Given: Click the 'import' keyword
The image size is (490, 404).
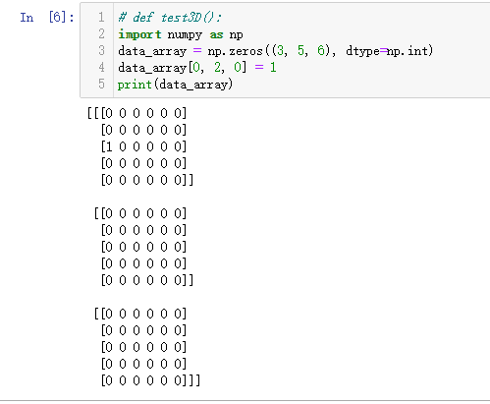Looking at the screenshot, I should (x=139, y=34).
